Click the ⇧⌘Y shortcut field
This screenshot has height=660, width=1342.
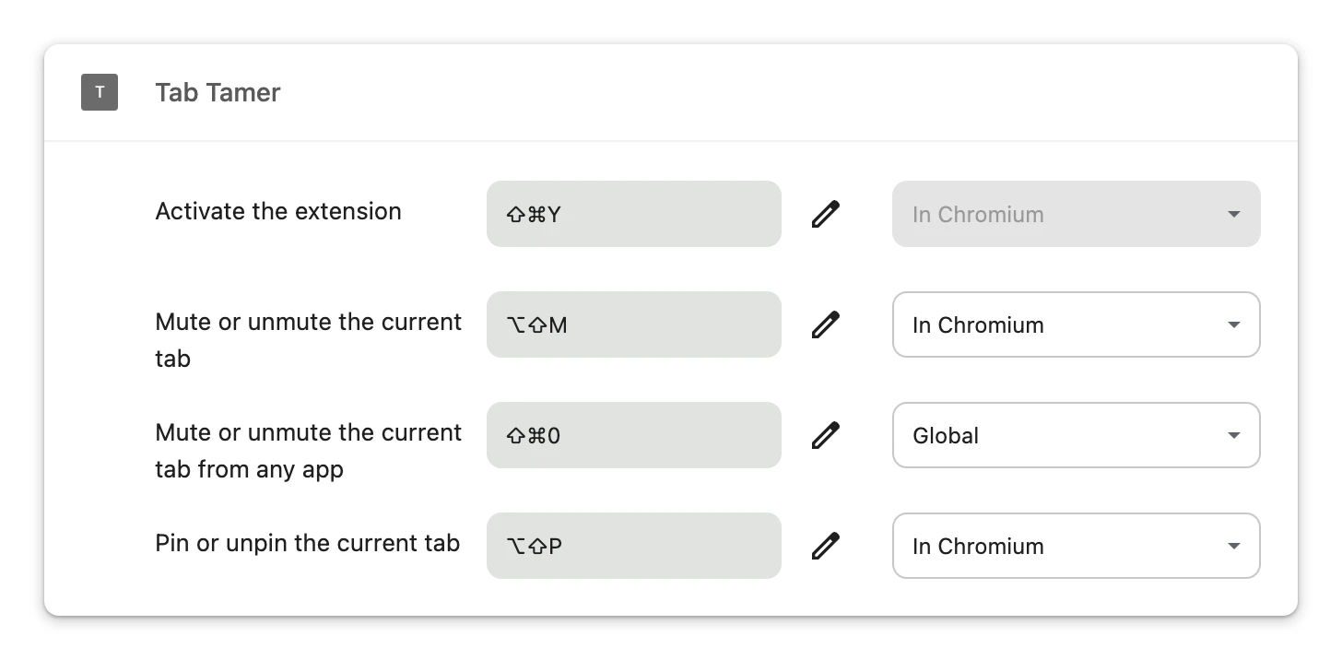click(634, 214)
